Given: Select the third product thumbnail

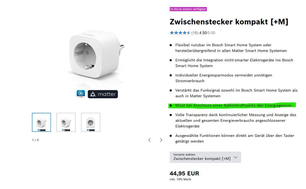Looking at the screenshot, I should [90, 122].
